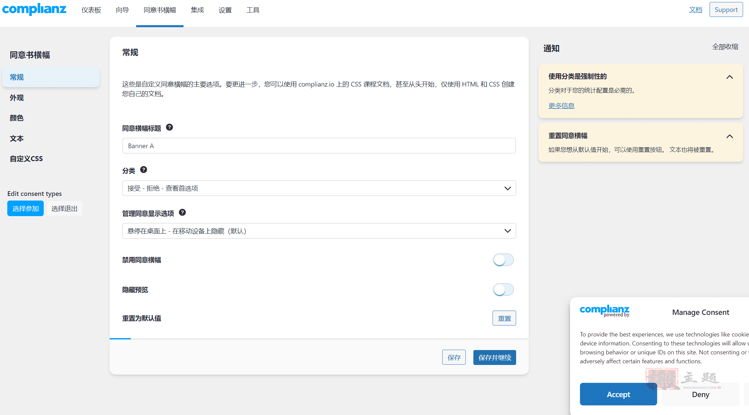Image resolution: width=749 pixels, height=415 pixels.
Task: Select 常规 in the sidebar
Action: point(51,77)
